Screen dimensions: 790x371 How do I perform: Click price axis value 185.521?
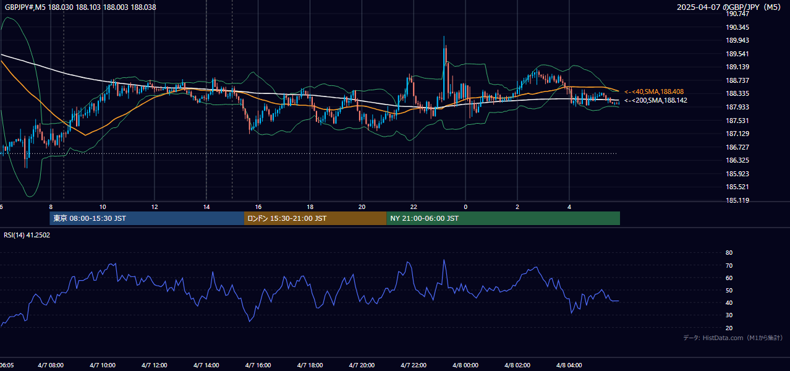[x=738, y=187]
